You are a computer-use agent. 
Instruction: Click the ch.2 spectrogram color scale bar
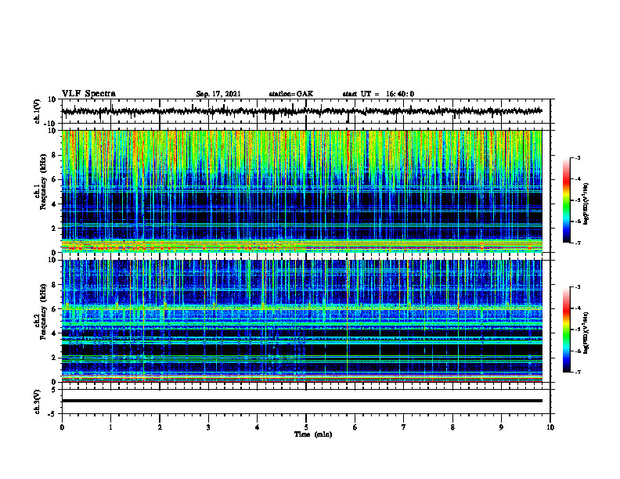pos(566,330)
